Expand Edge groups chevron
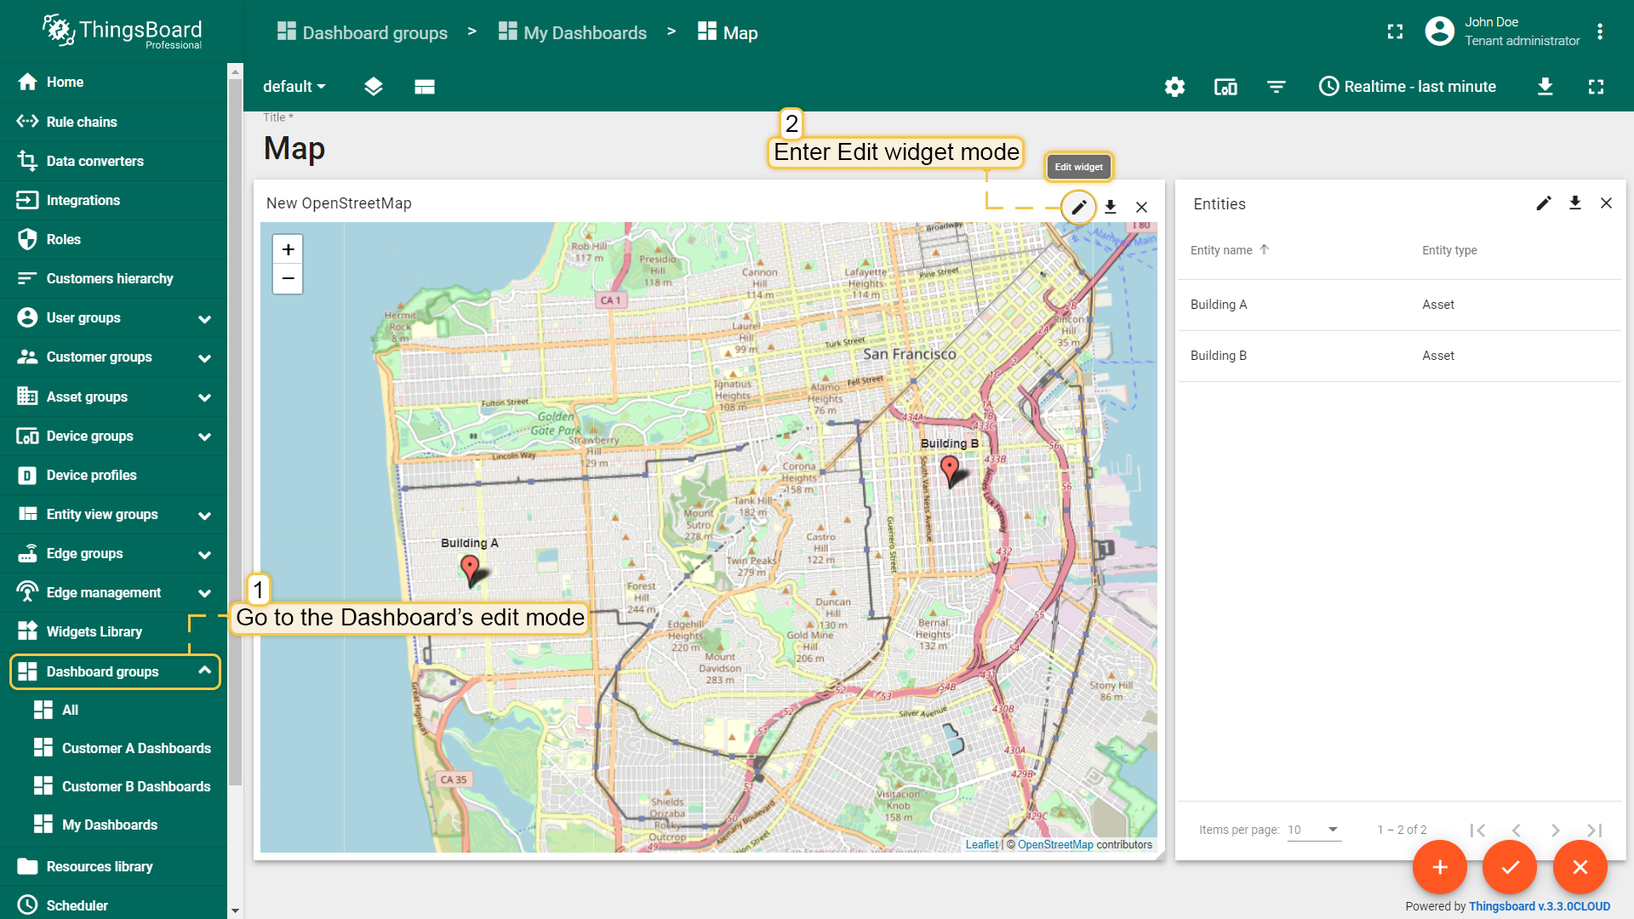This screenshot has height=919, width=1634. [x=204, y=555]
